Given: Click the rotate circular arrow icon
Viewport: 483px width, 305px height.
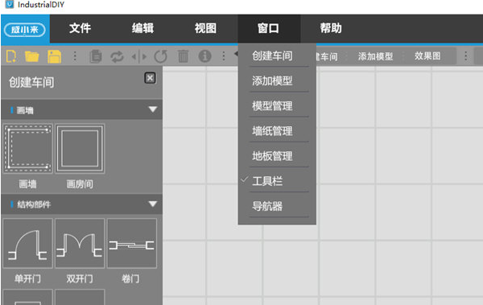Looking at the screenshot, I should 161,56.
